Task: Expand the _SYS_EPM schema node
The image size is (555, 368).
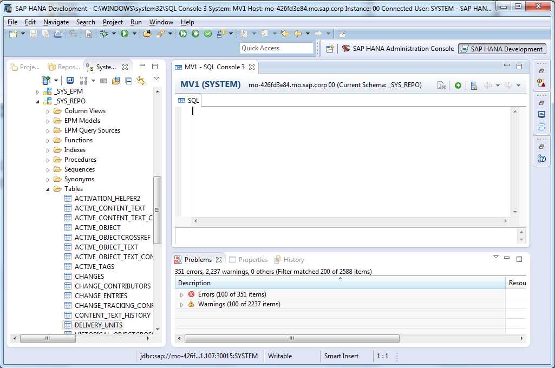Action: click(x=37, y=91)
